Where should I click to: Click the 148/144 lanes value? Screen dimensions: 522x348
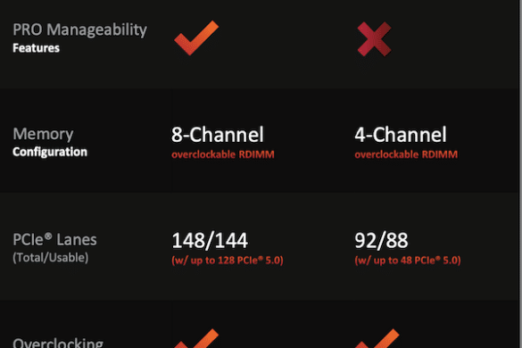(210, 240)
